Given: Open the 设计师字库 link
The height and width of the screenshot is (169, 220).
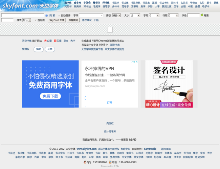Looking at the screenshot, I should tap(110, 131).
